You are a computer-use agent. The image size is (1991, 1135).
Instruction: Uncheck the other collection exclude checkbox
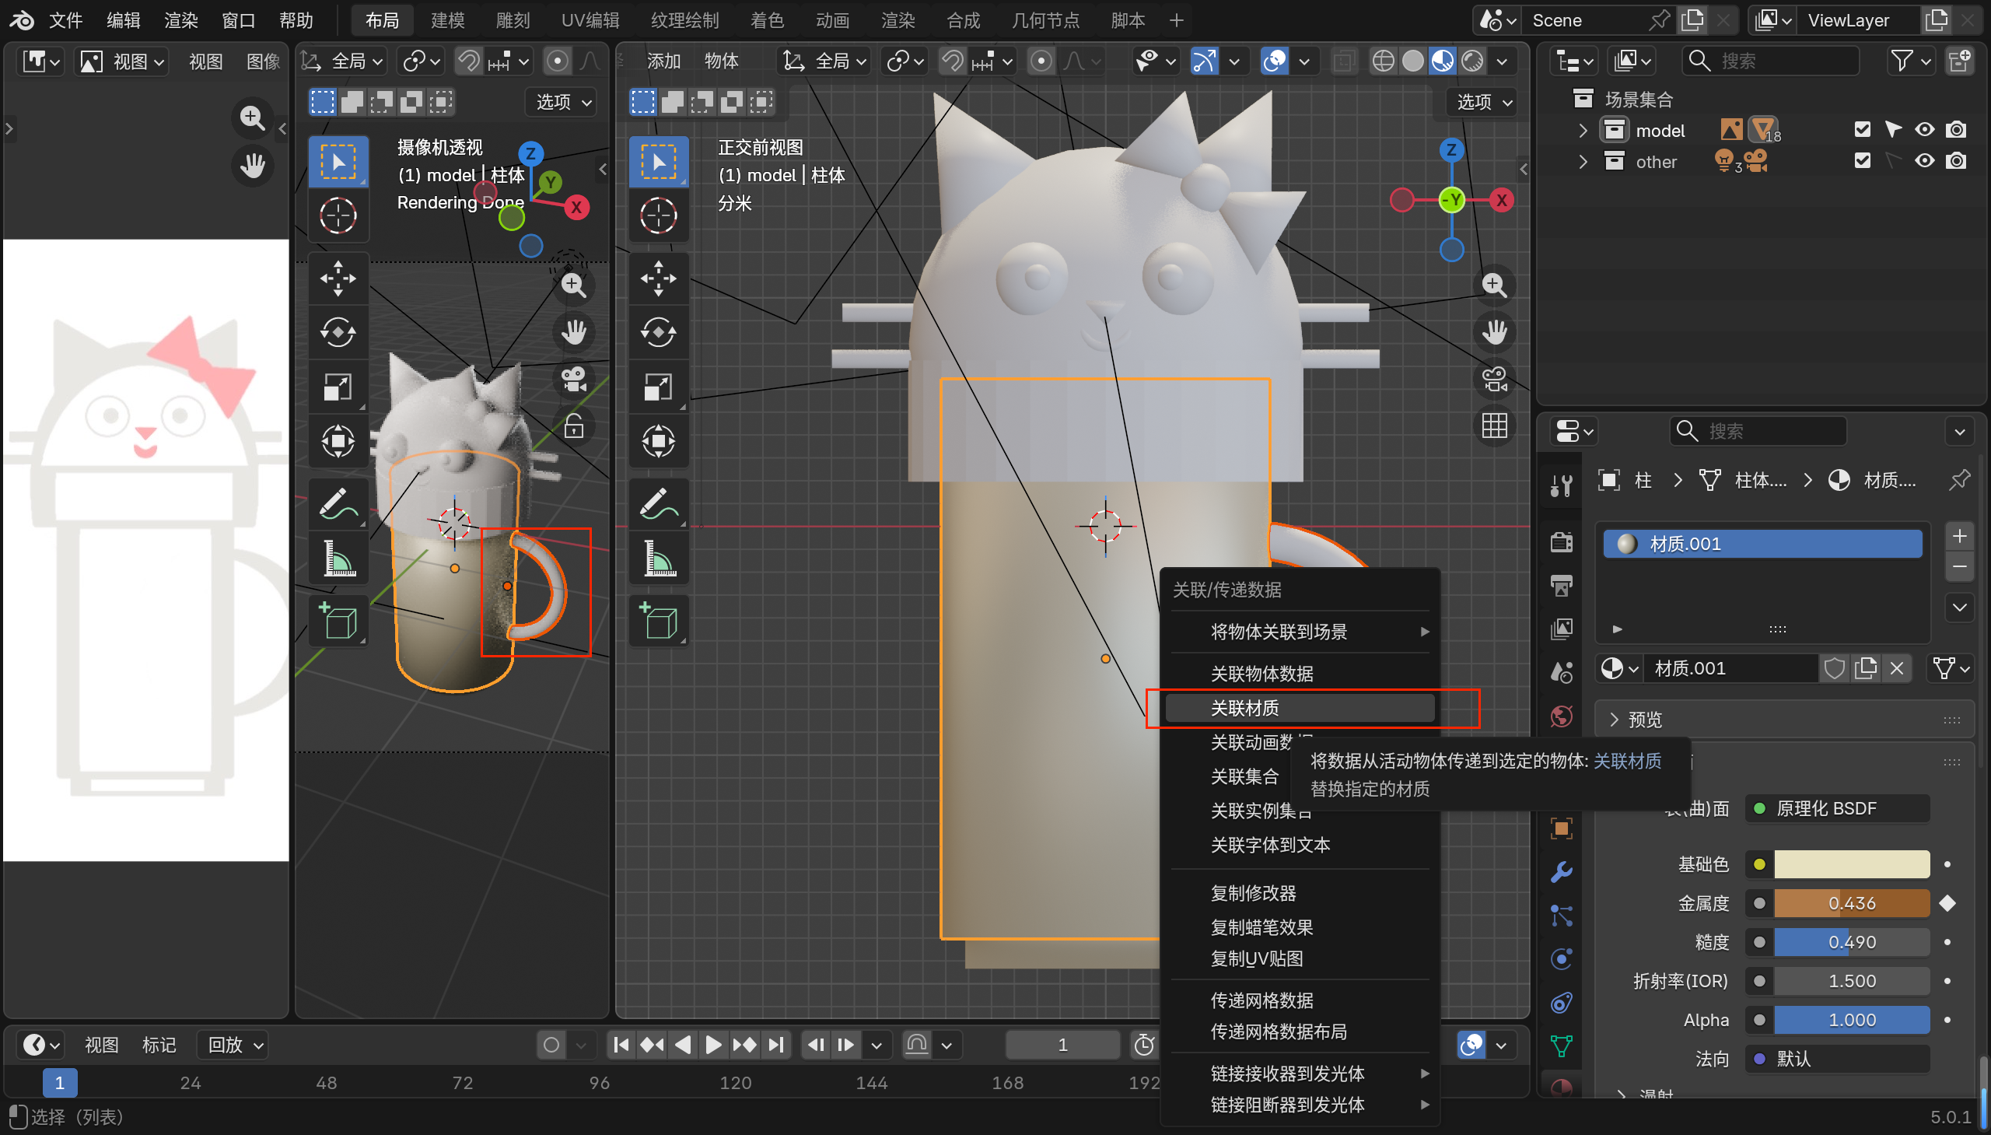1862,160
